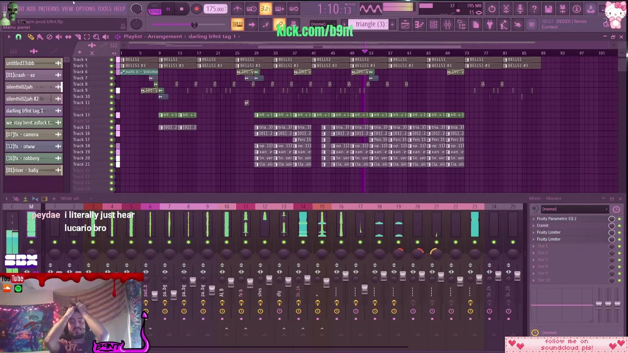The image size is (628, 353).
Task: Select the Draw pencil tool in playlist
Action: tap(30, 37)
